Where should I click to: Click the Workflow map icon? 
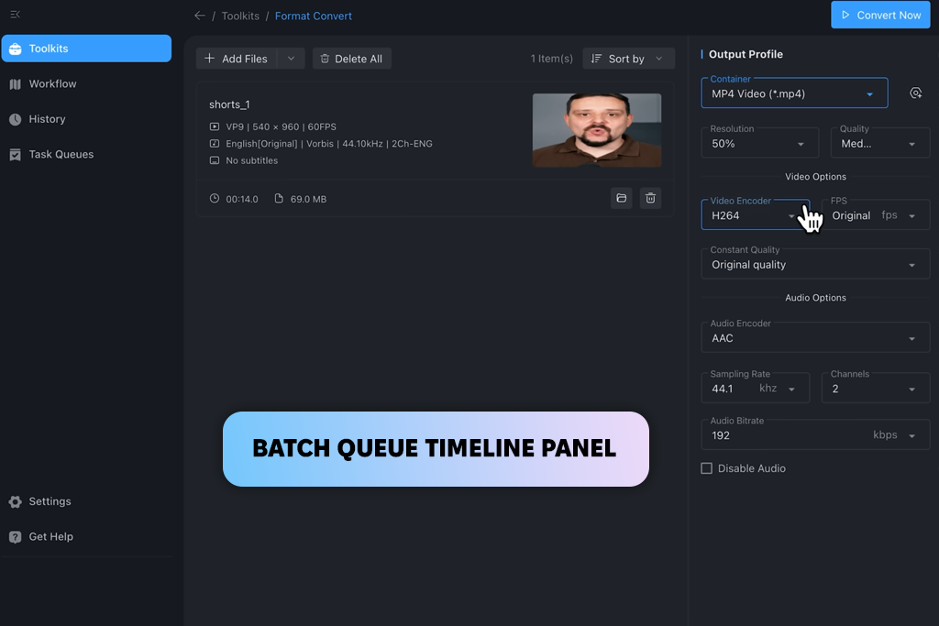click(x=16, y=84)
